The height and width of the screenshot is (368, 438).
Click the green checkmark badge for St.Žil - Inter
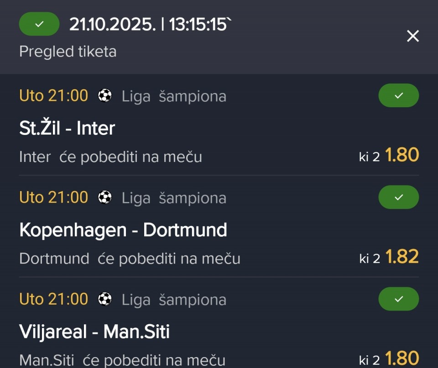coord(398,96)
